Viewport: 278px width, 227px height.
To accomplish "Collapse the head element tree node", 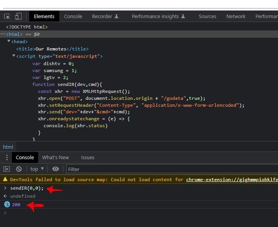I will point(8,41).
